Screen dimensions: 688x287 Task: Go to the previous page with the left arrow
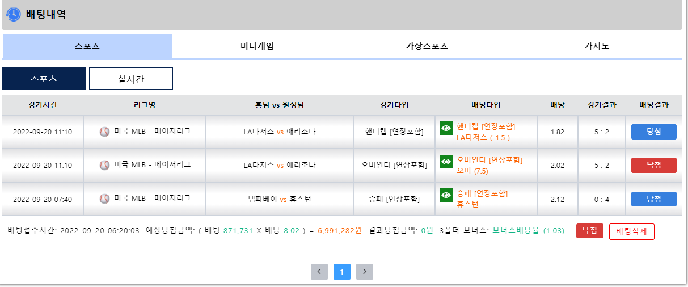pyautogui.click(x=319, y=272)
